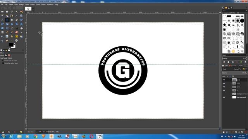Select the Color Picker eyedropper tool
The height and width of the screenshot is (139, 248).
pos(16,16)
